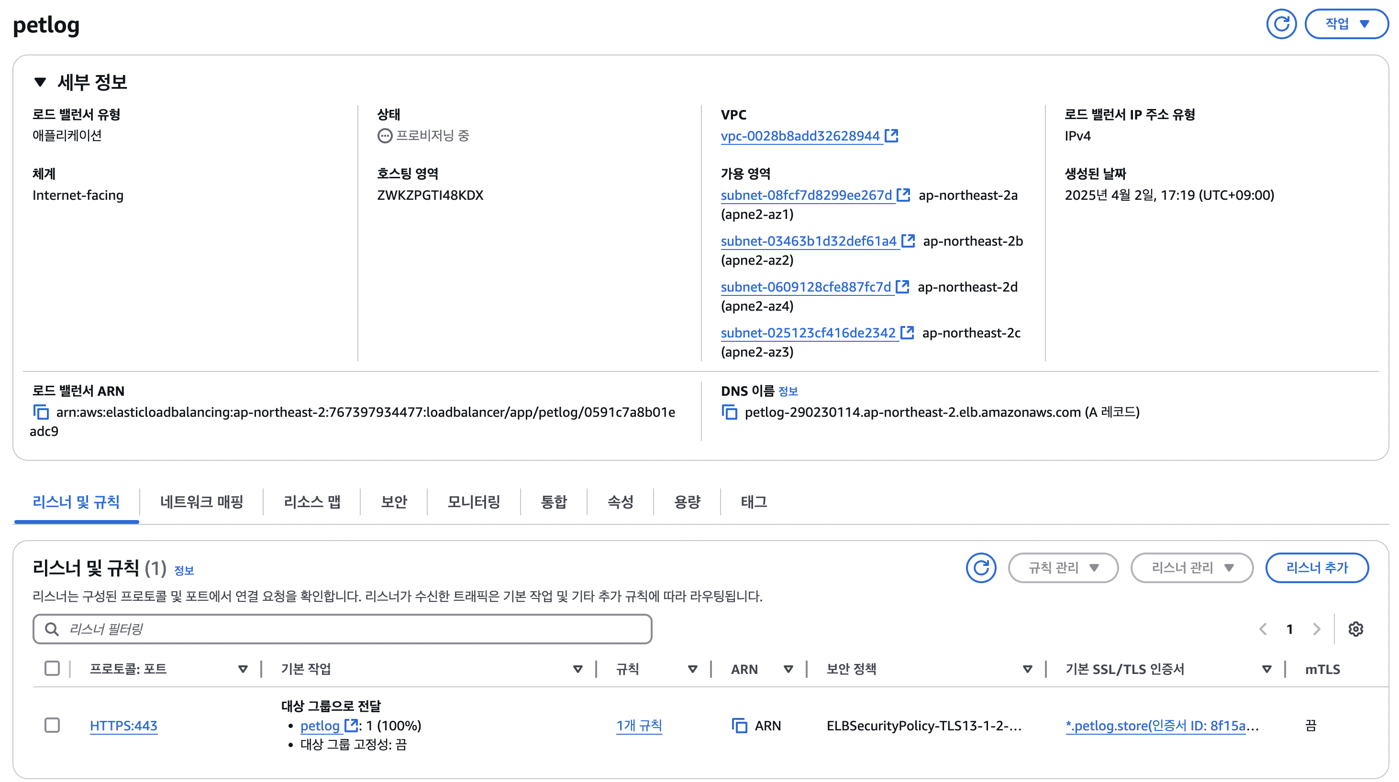
Task: Collapse the 세부 정보 section
Action: pos(40,83)
